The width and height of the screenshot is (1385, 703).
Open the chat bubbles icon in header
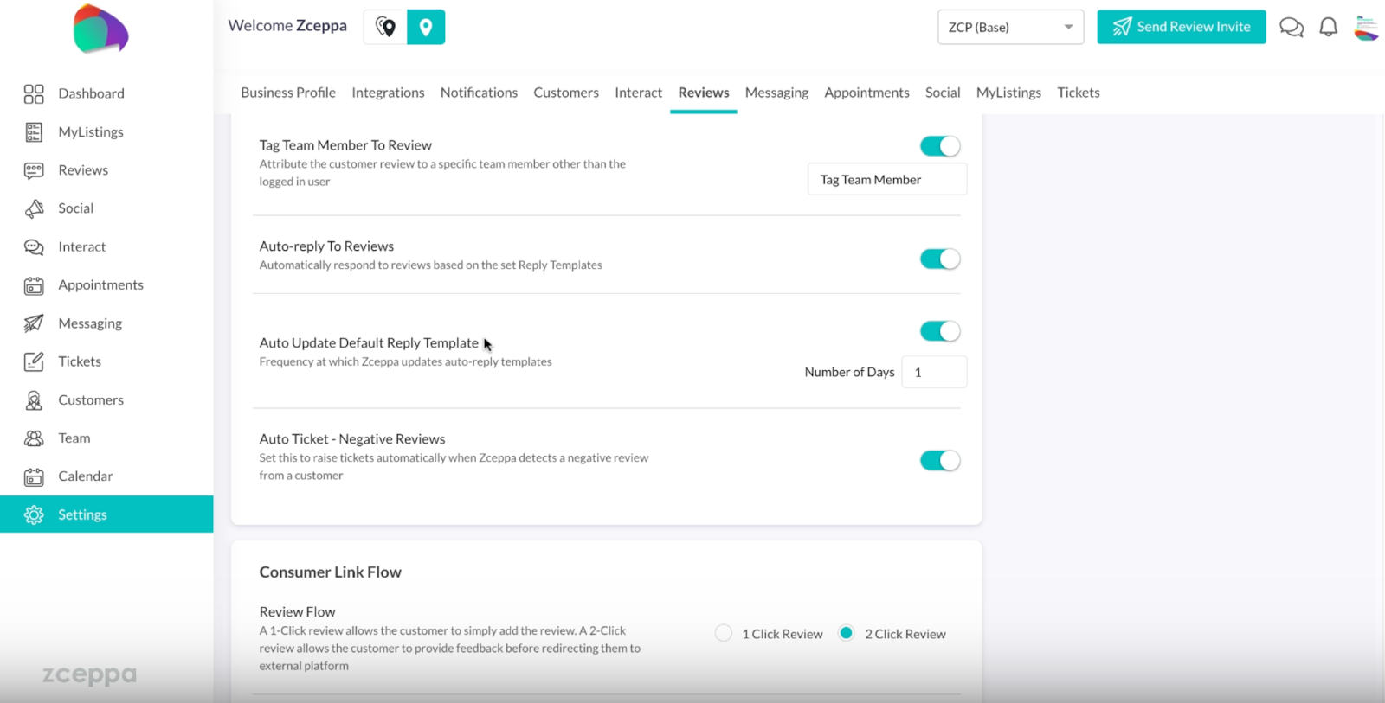[1292, 28]
